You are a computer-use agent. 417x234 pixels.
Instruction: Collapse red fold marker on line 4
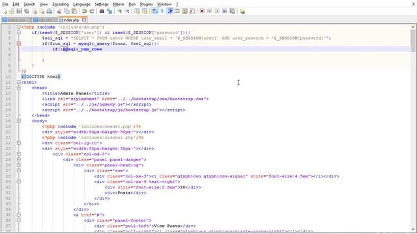point(19,44)
